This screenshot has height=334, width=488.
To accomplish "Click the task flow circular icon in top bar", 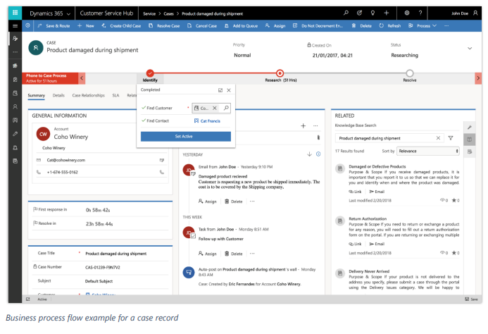I will click(x=359, y=13).
